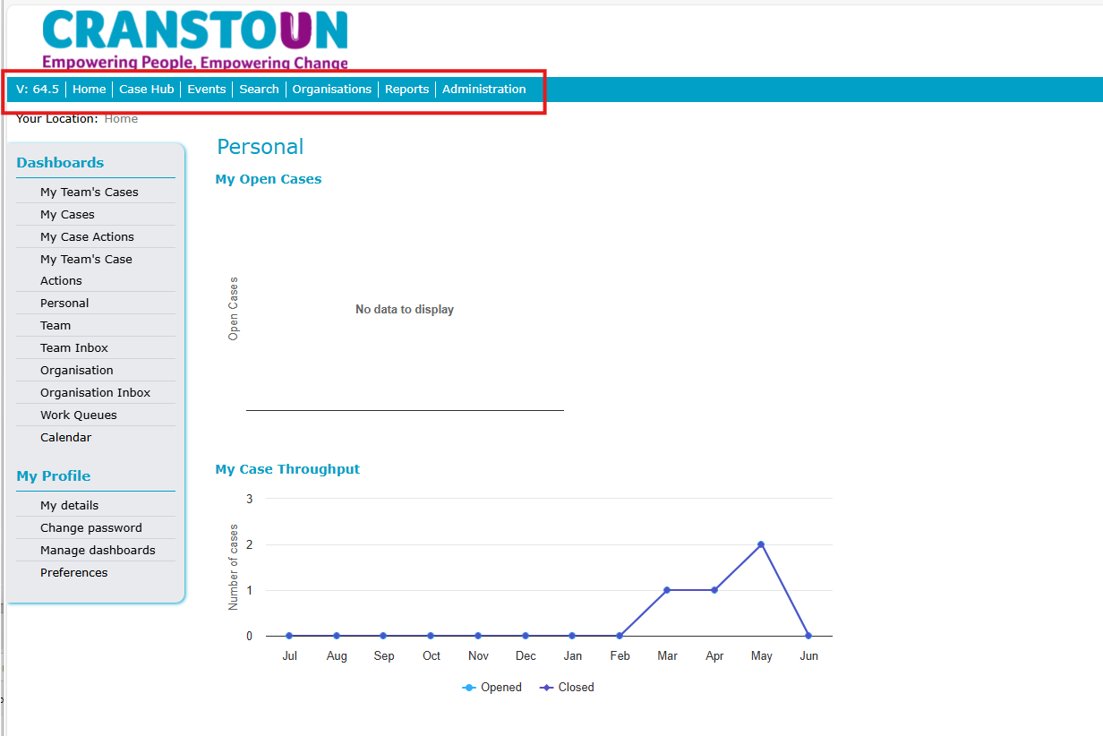Select the Team dashboard link
The image size is (1103, 736).
56,325
